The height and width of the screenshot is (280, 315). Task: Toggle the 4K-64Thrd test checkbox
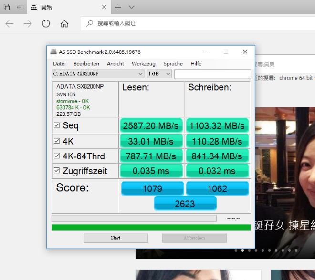pyautogui.click(x=57, y=156)
